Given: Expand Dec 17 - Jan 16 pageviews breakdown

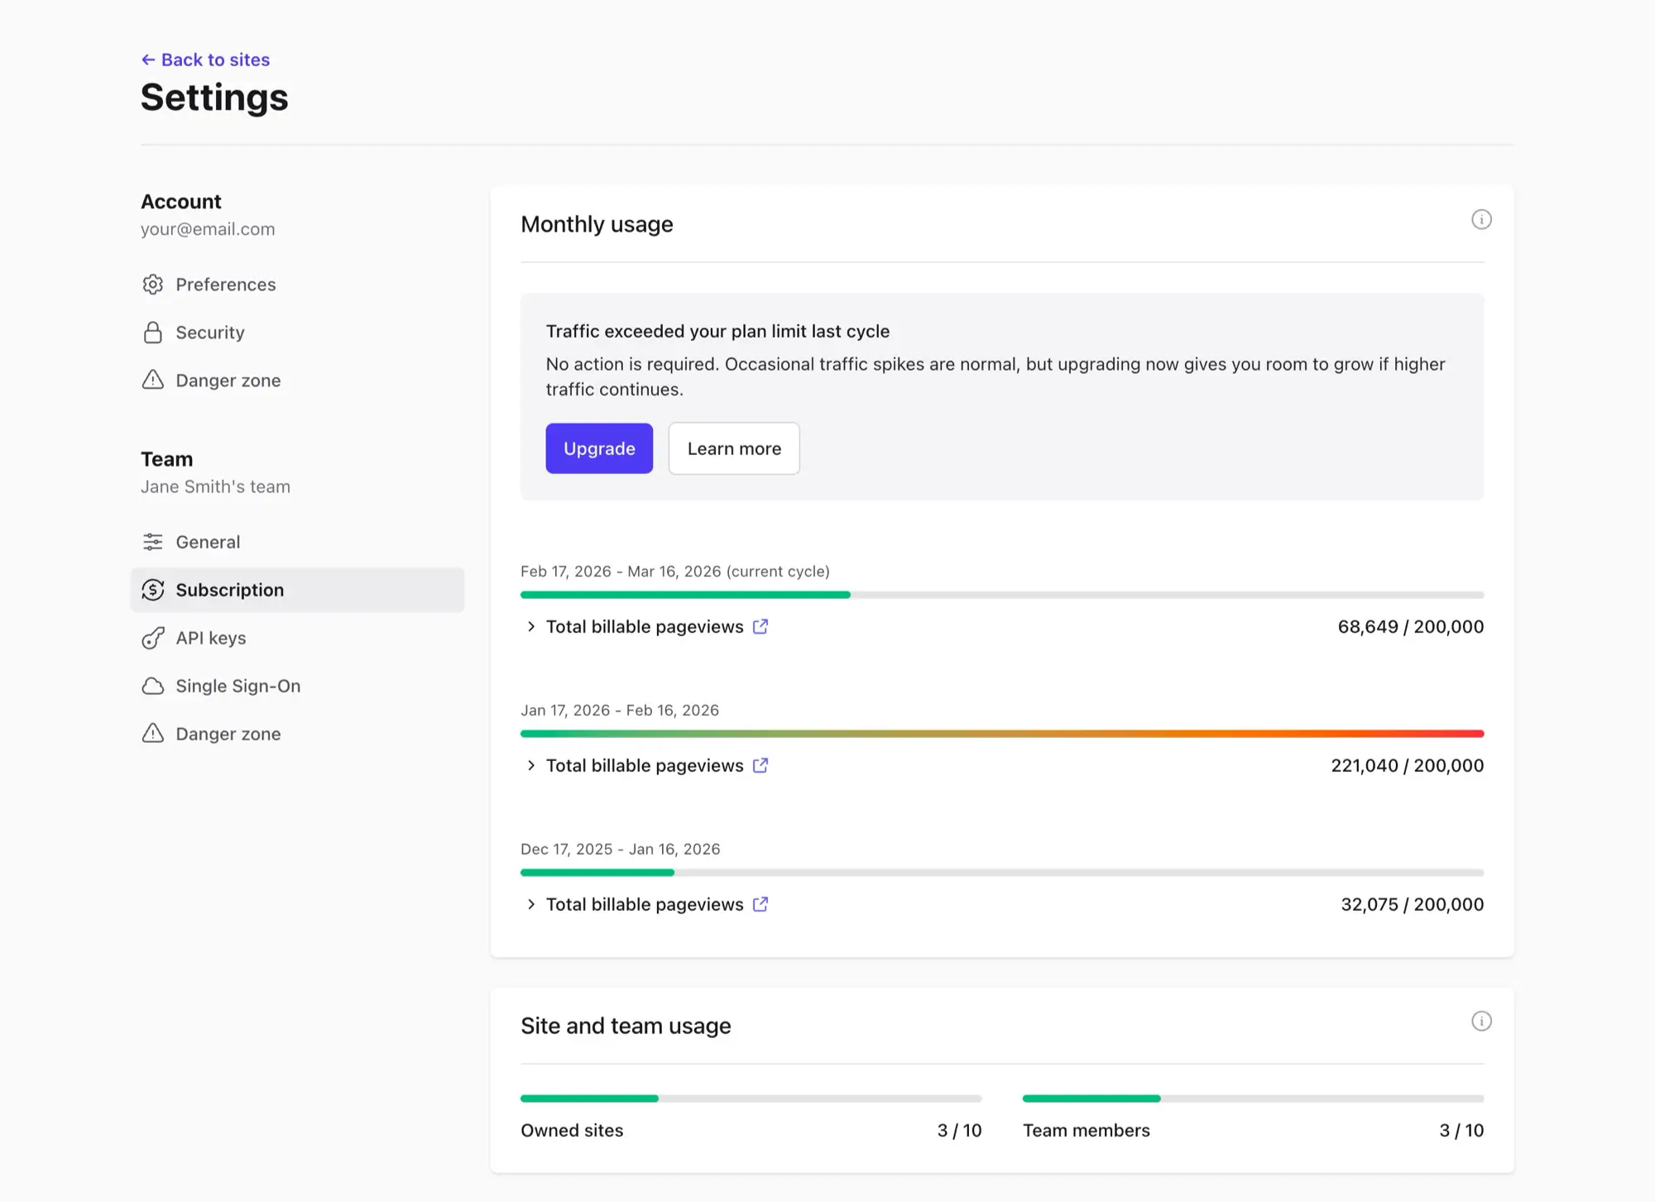Looking at the screenshot, I should 531,905.
